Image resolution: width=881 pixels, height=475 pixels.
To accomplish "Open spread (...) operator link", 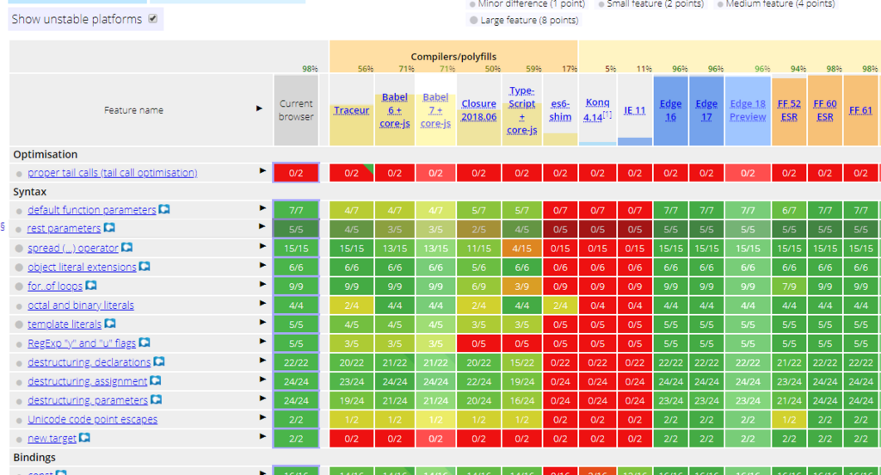I will tap(73, 248).
